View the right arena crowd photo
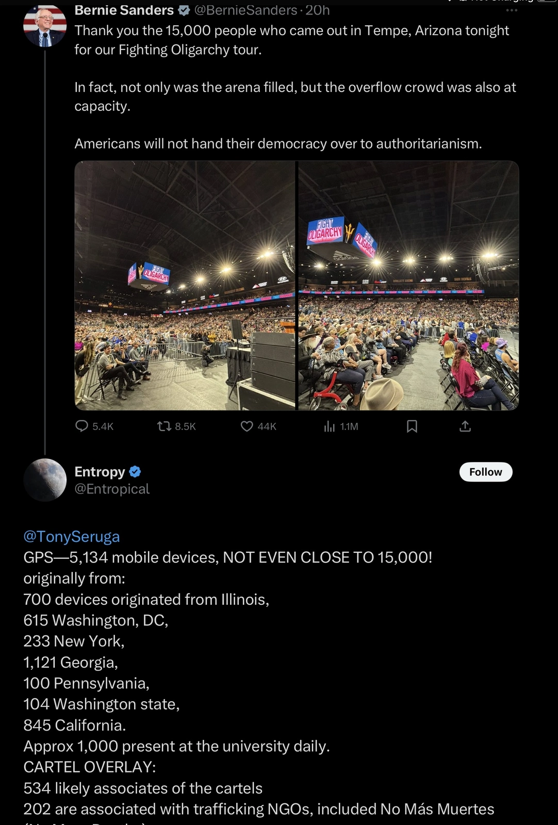 point(408,286)
